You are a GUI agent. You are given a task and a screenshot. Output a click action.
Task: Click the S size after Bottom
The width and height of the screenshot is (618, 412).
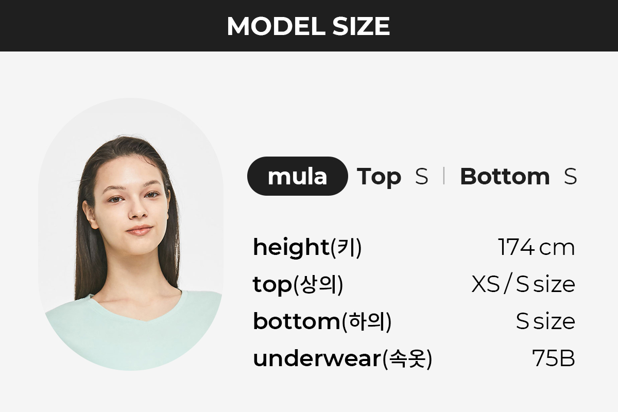point(570,177)
